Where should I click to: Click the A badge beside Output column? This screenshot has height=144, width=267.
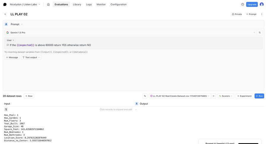[136, 104]
